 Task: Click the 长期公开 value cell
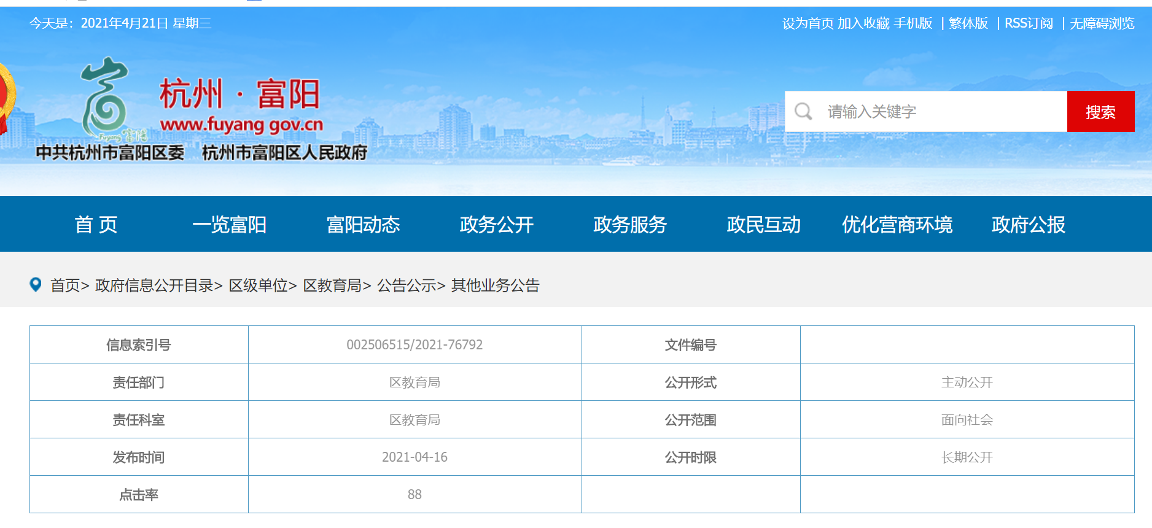967,457
